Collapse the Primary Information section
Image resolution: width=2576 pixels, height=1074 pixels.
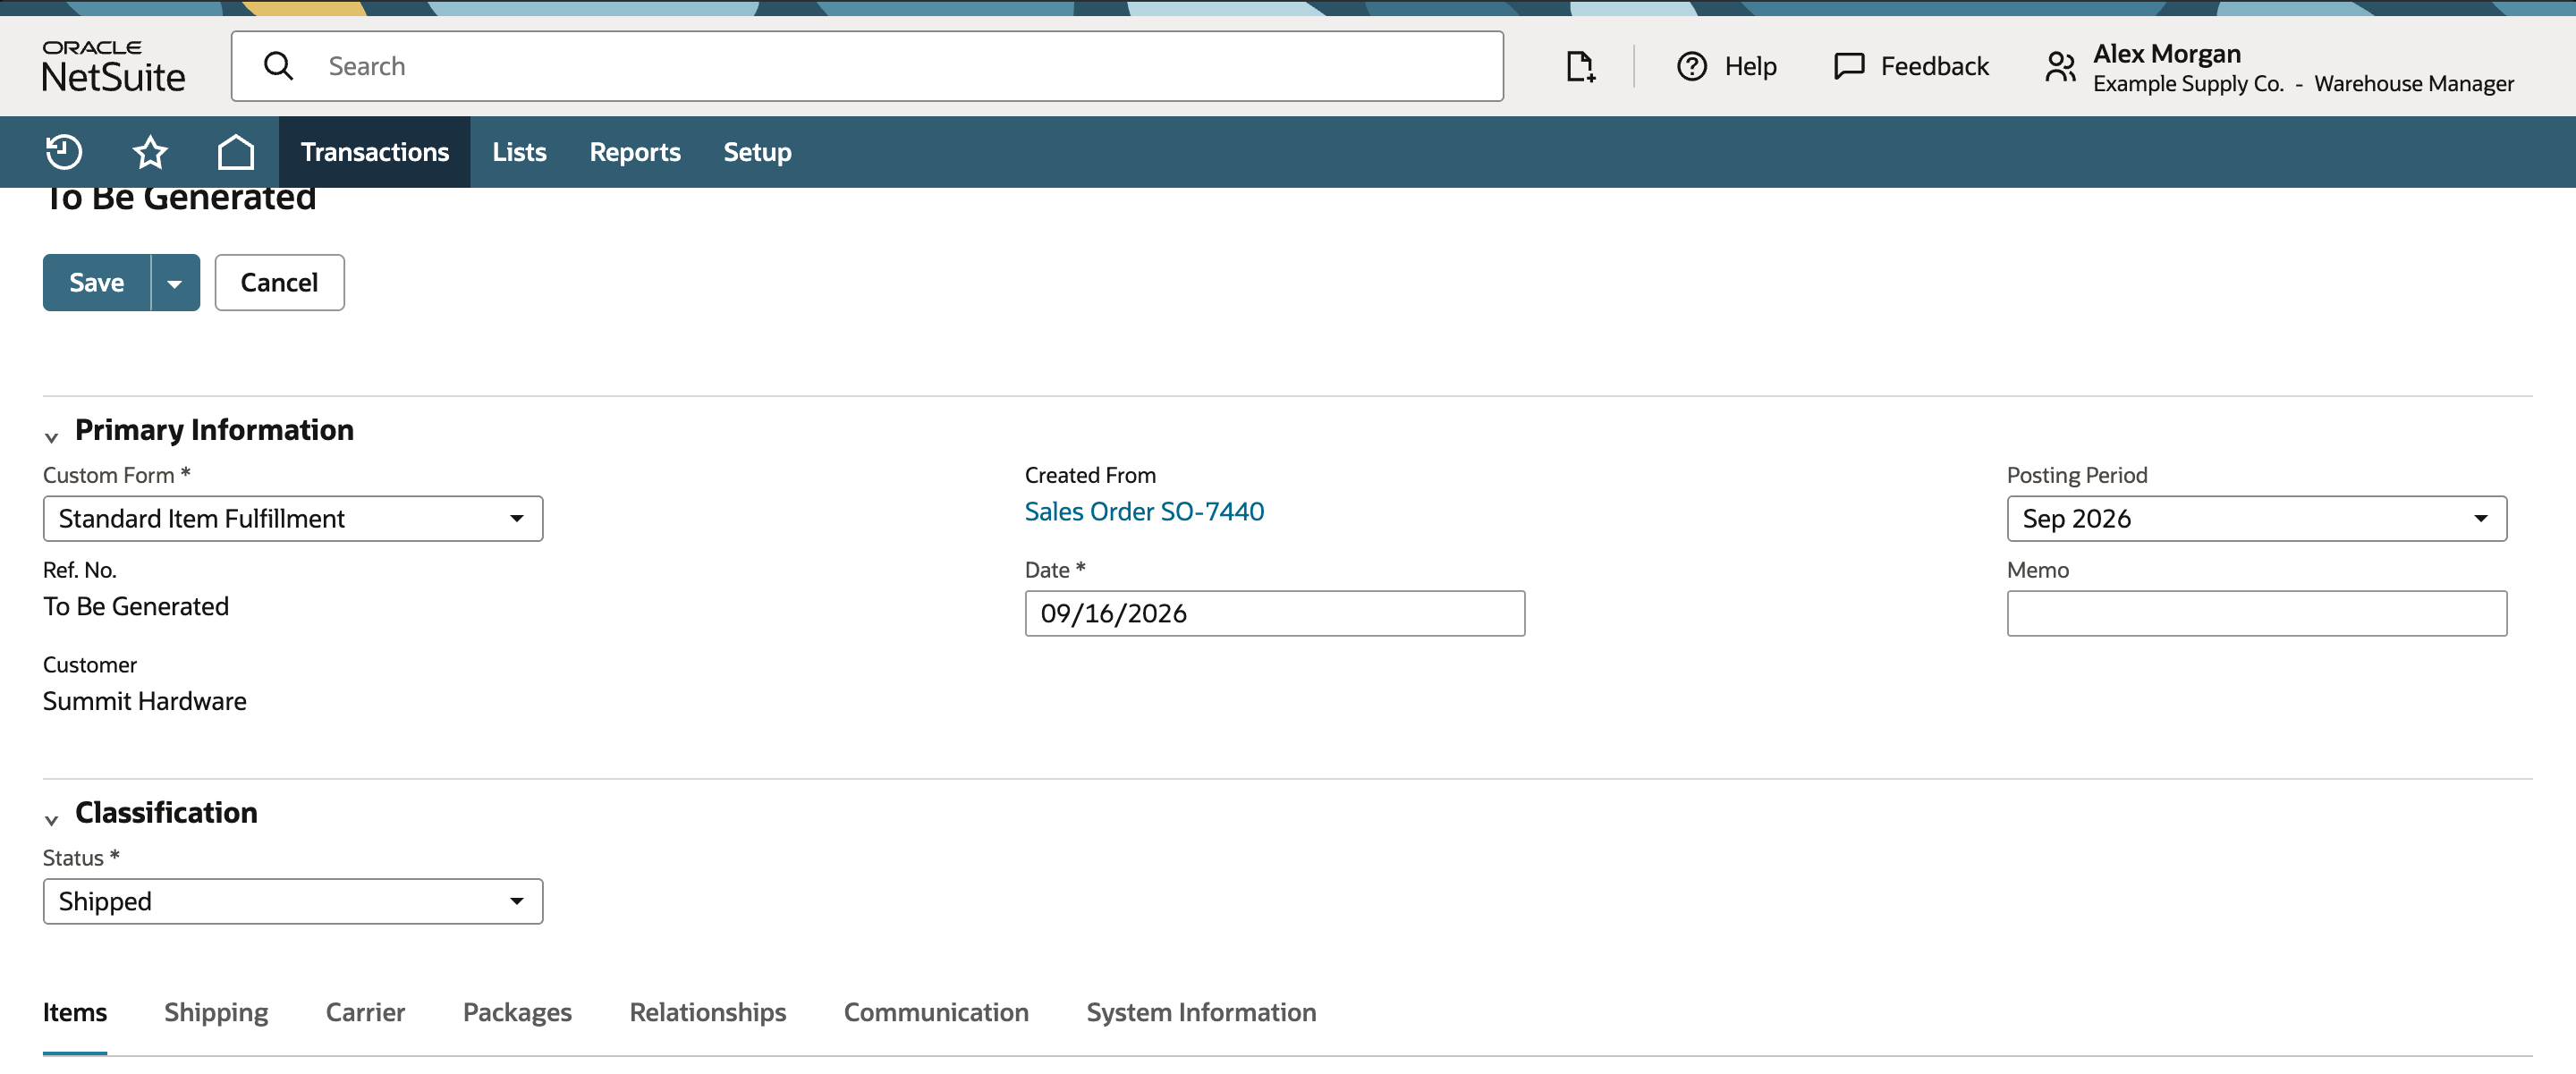point(52,436)
